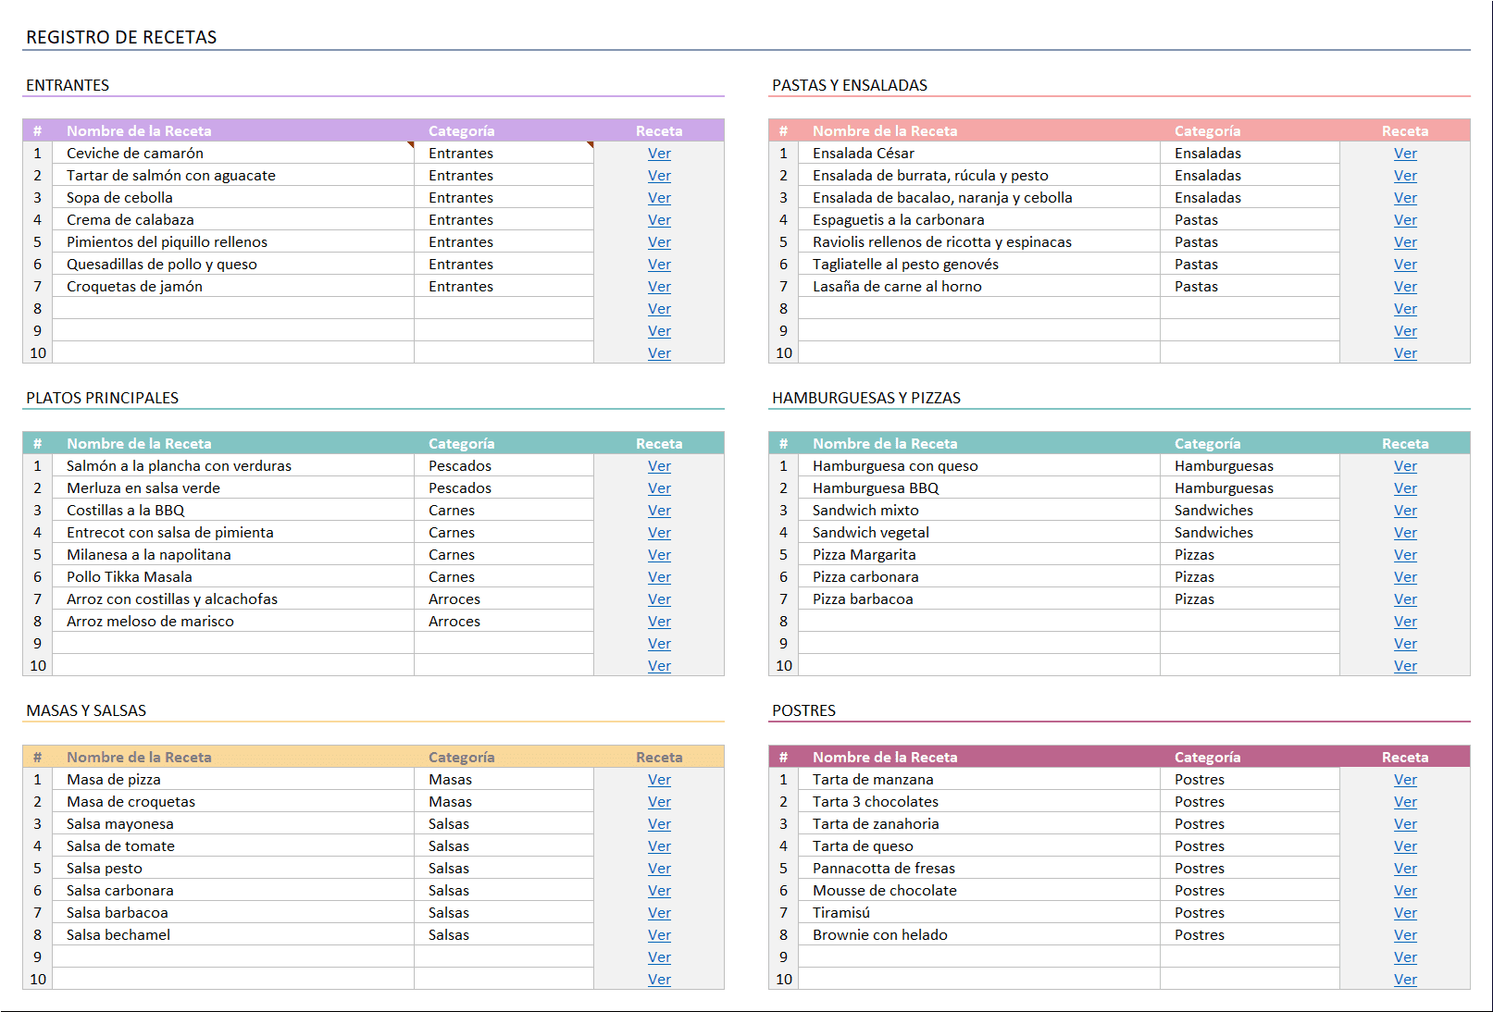The height and width of the screenshot is (1012, 1493).
Task: Click Ver link for Salmón a la plancha
Action: coord(659,466)
